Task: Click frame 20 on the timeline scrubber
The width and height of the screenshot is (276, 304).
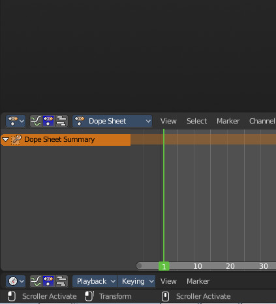Action: (x=230, y=266)
